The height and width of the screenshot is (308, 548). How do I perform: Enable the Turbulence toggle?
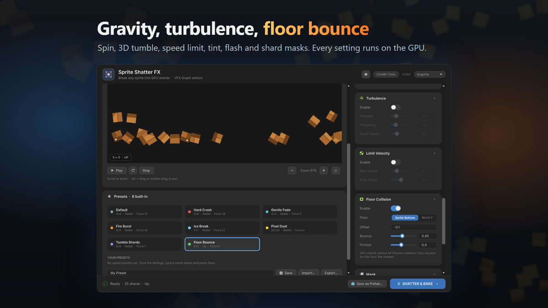point(395,107)
